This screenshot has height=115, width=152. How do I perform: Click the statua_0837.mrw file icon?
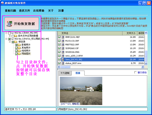point(63,63)
